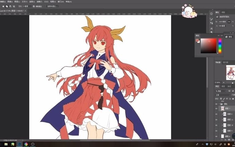235x147 pixels.
Task: Collapse the Color panel with double arrows
Action: [219, 36]
